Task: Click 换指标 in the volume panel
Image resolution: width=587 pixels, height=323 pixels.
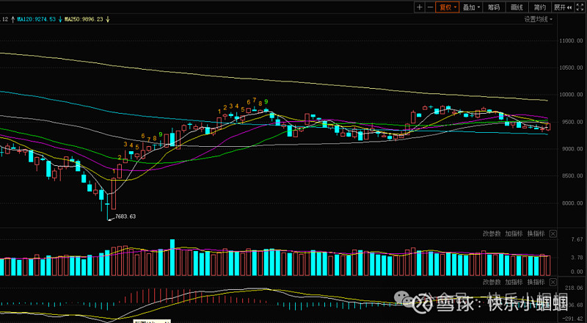Action: (536, 233)
